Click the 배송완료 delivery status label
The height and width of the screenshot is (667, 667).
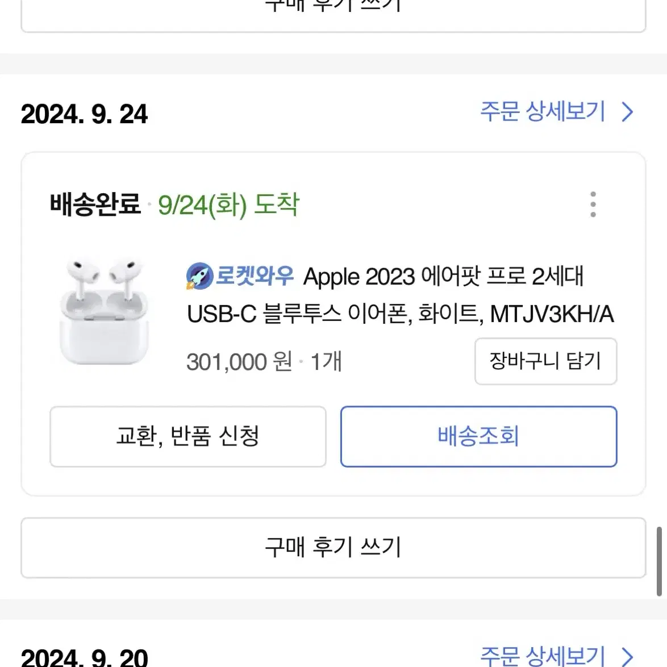95,204
